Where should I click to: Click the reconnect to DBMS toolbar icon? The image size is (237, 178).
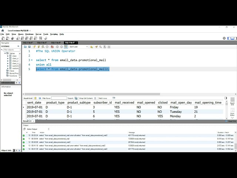click(x=46, y=38)
